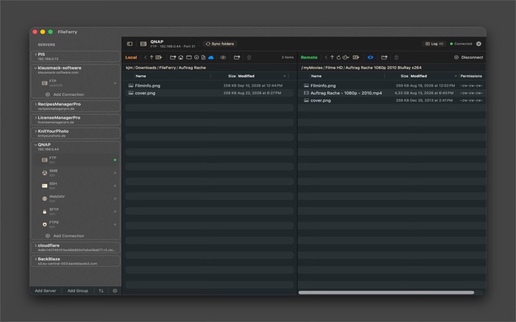
Task: Go up one folder in Local pane
Action: click(x=152, y=57)
